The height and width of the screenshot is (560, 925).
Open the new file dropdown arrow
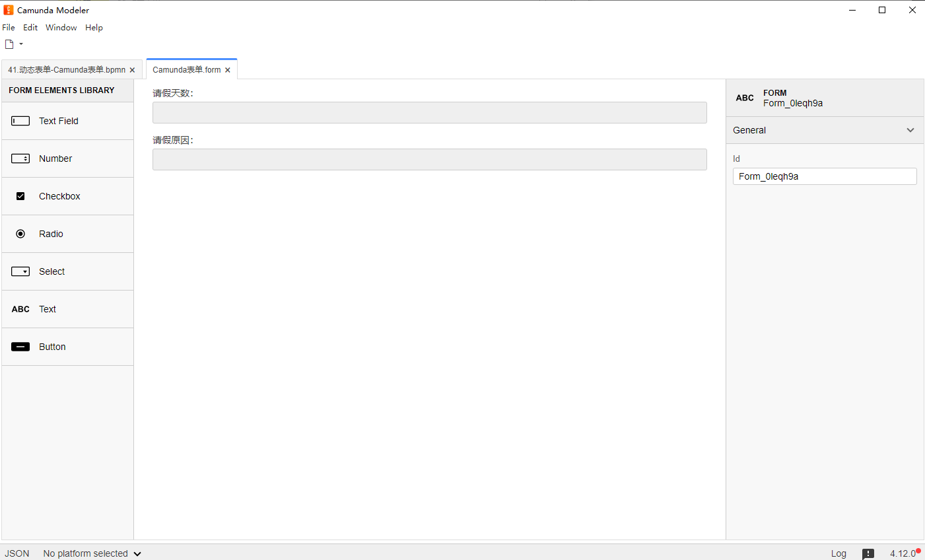(x=21, y=44)
